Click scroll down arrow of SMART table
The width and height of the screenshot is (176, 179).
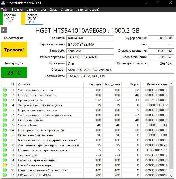pyautogui.click(x=171, y=176)
